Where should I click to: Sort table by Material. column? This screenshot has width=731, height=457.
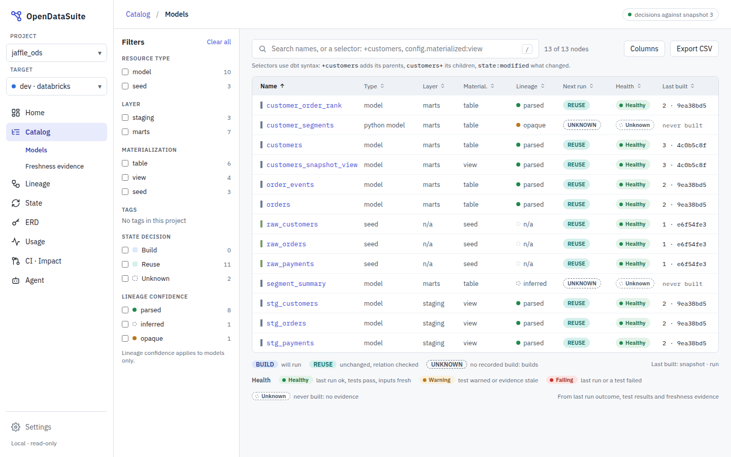[x=479, y=86]
